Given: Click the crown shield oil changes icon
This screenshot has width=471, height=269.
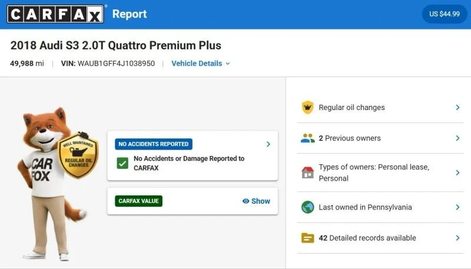Looking at the screenshot, I should (x=307, y=108).
